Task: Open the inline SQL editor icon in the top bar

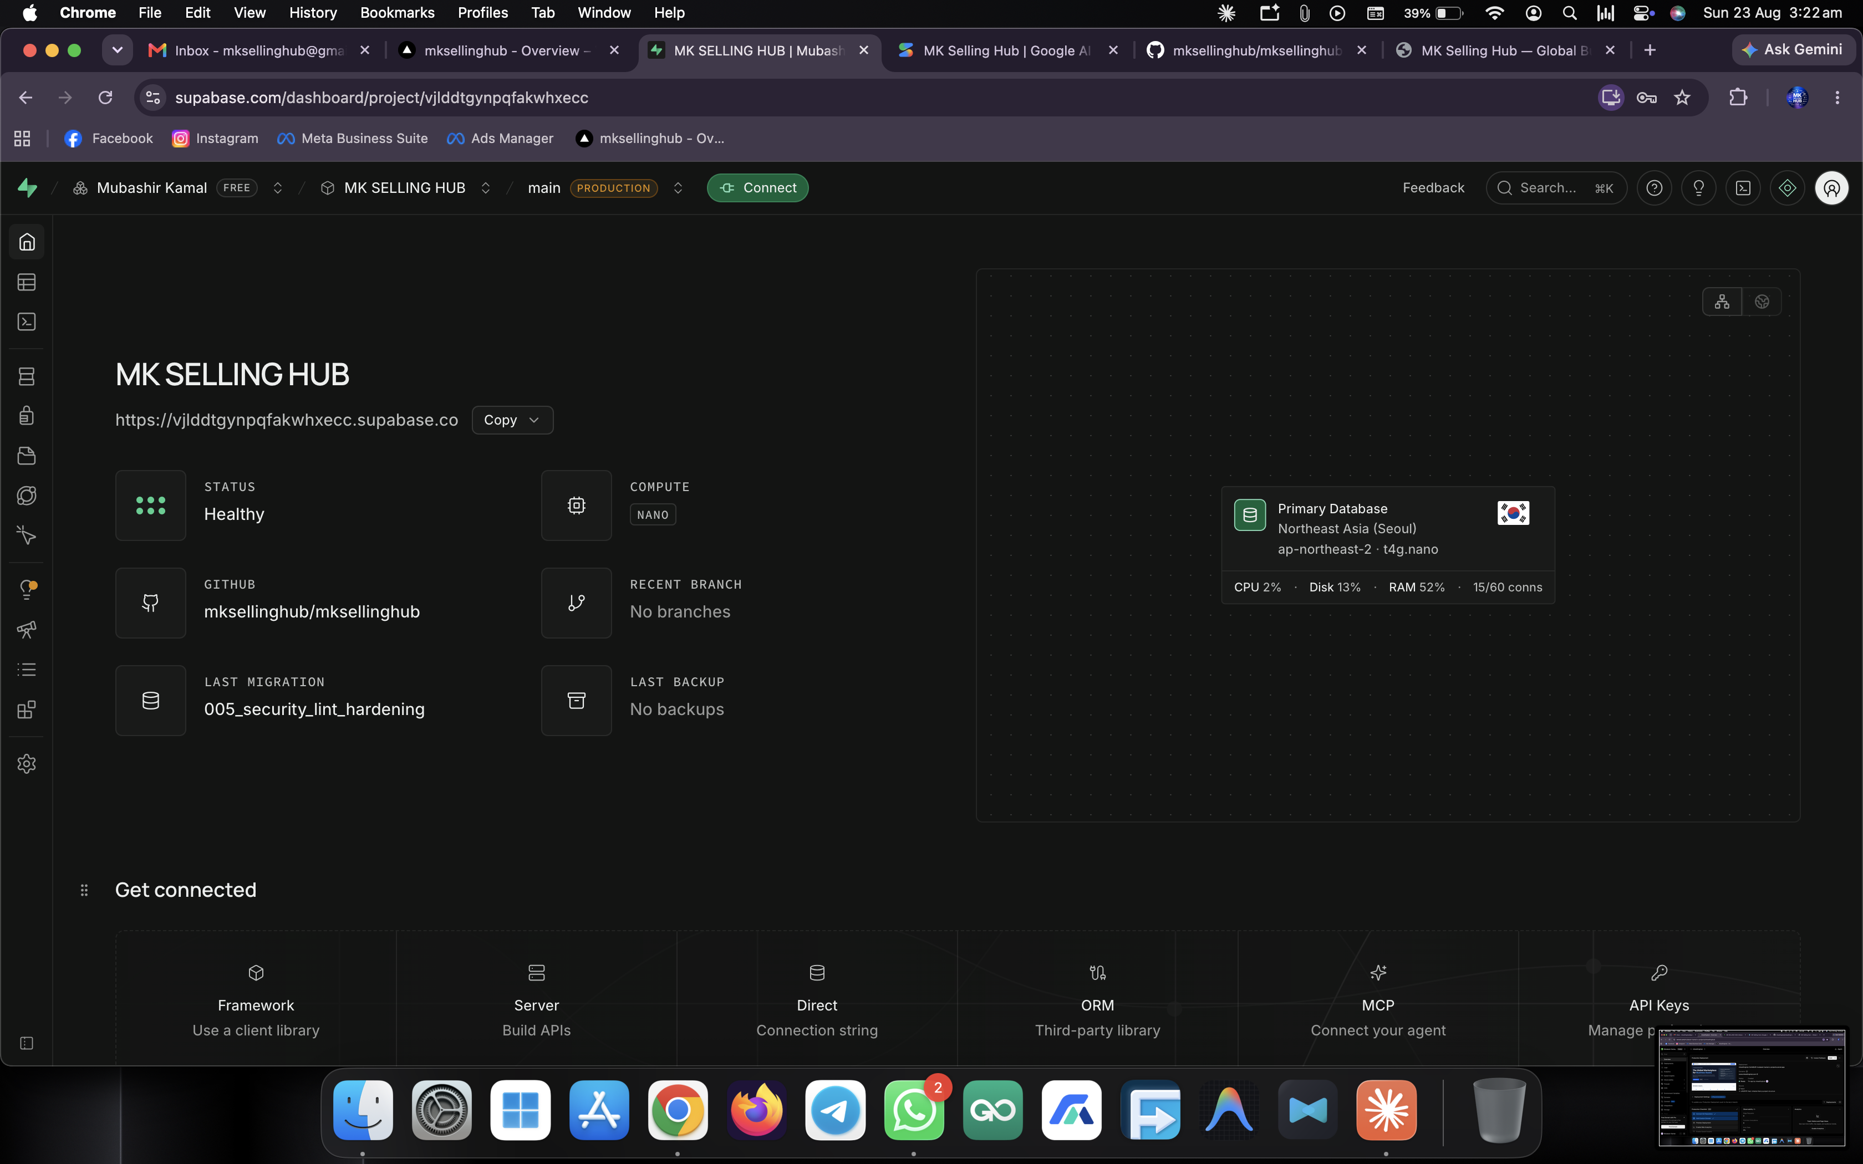Action: click(1743, 188)
